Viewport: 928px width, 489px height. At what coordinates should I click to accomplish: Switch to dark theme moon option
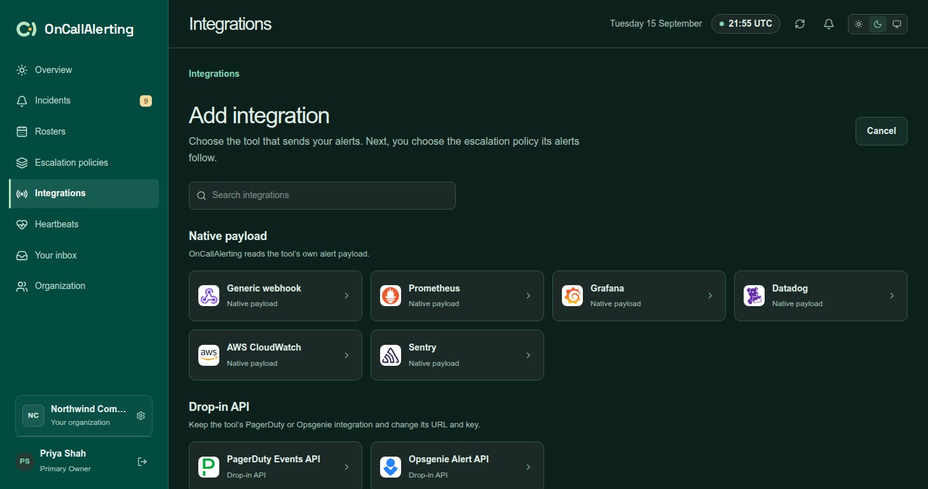[878, 24]
